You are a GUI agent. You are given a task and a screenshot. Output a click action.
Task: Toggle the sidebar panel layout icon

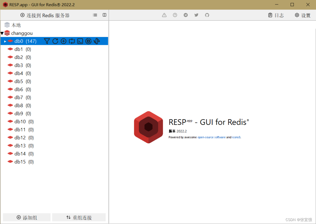point(104,15)
